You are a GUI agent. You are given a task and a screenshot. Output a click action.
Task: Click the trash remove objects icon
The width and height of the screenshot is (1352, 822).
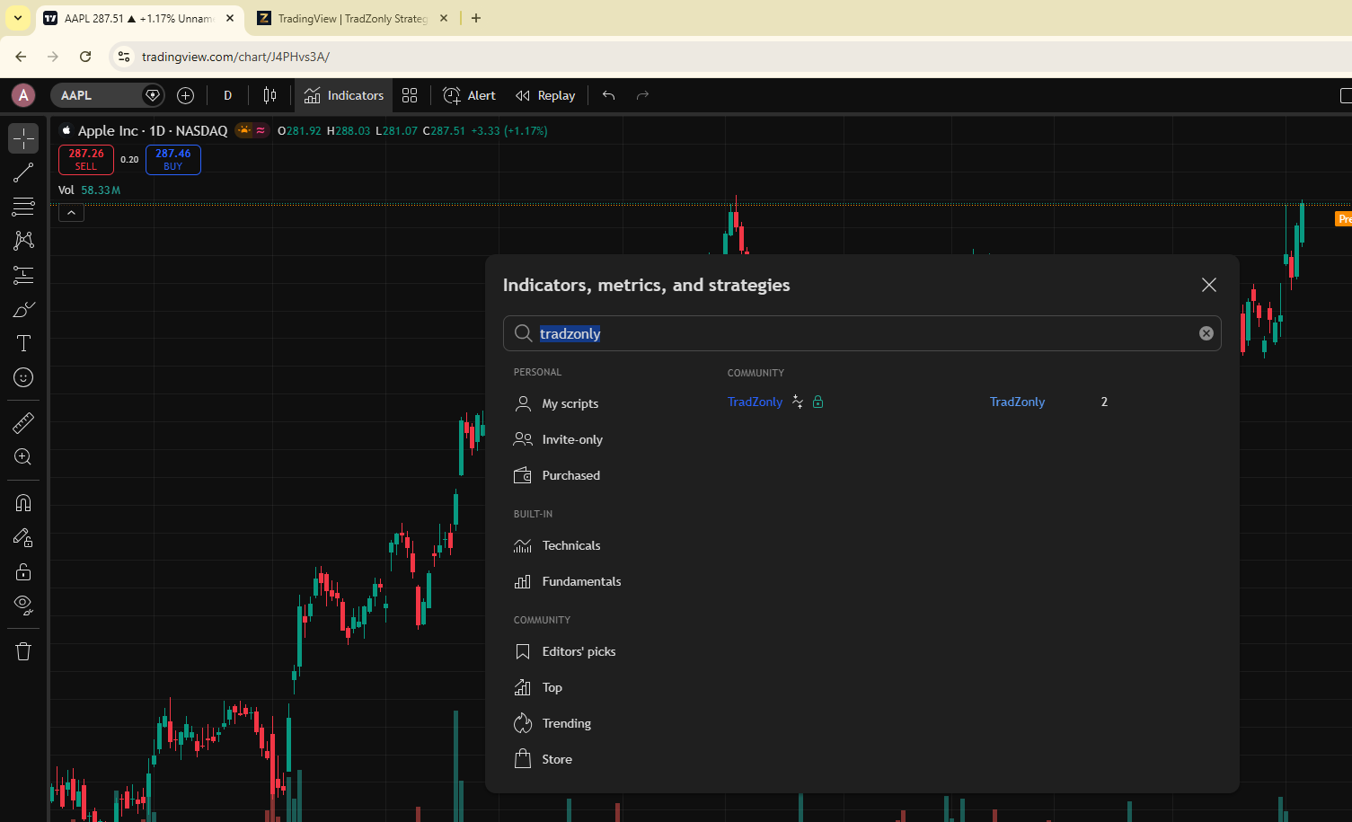point(23,651)
